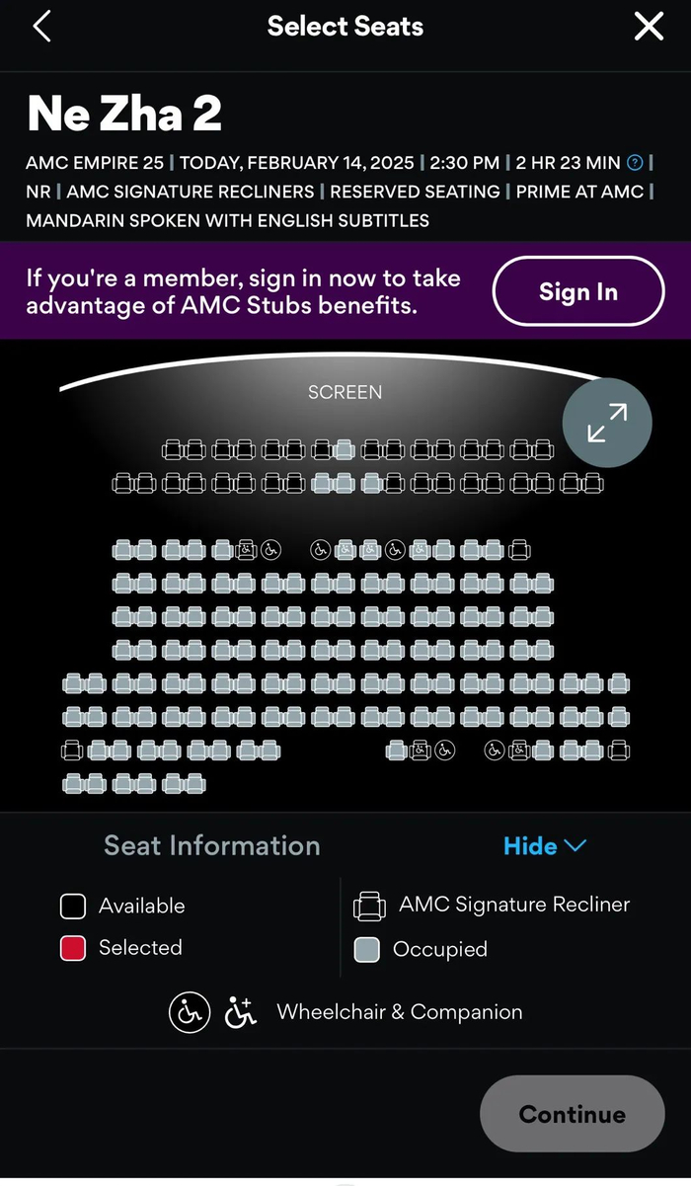691x1186 pixels.
Task: Select the wheelchair space right of the third-row companion seat
Action: point(270,550)
